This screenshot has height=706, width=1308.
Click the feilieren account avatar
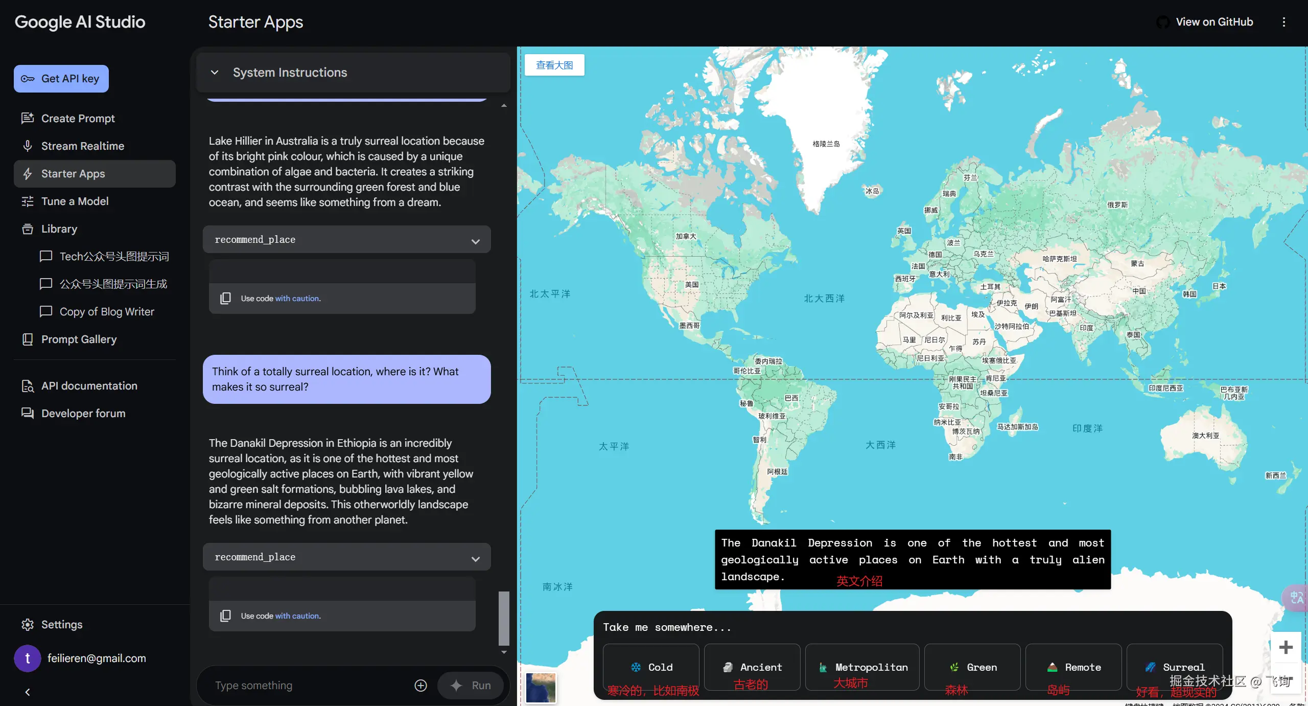(x=28, y=658)
